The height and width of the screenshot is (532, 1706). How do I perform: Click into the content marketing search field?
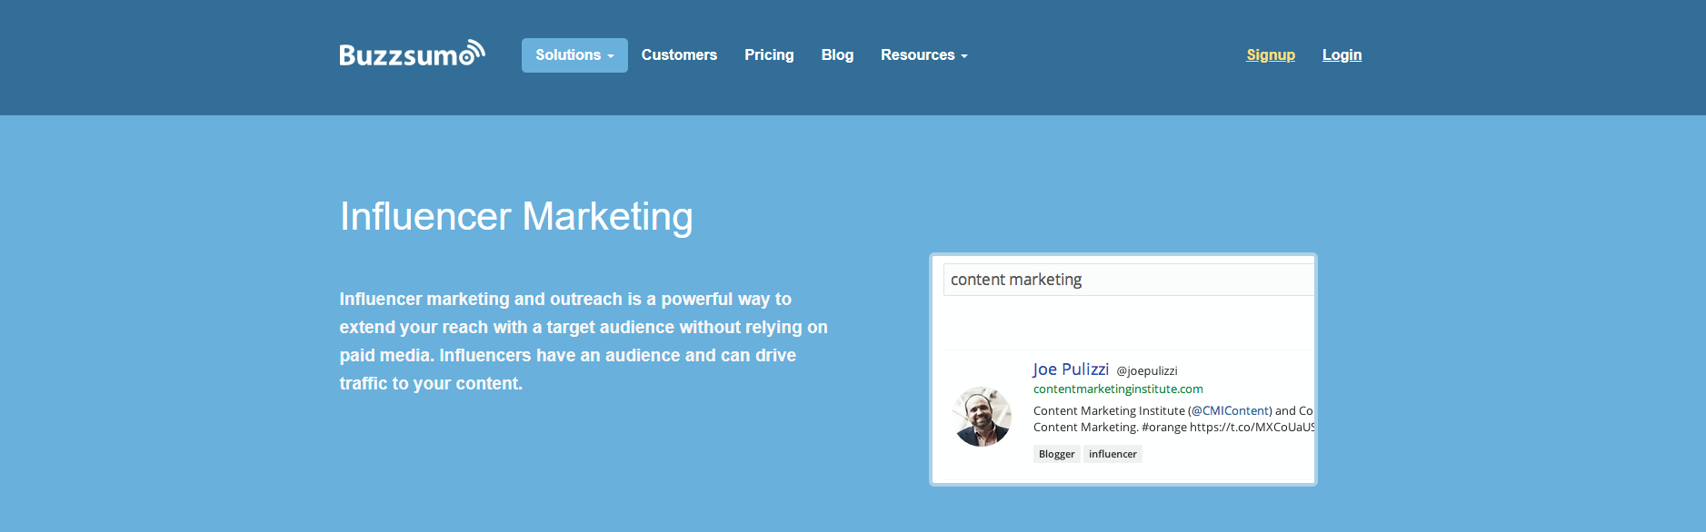point(1129,280)
